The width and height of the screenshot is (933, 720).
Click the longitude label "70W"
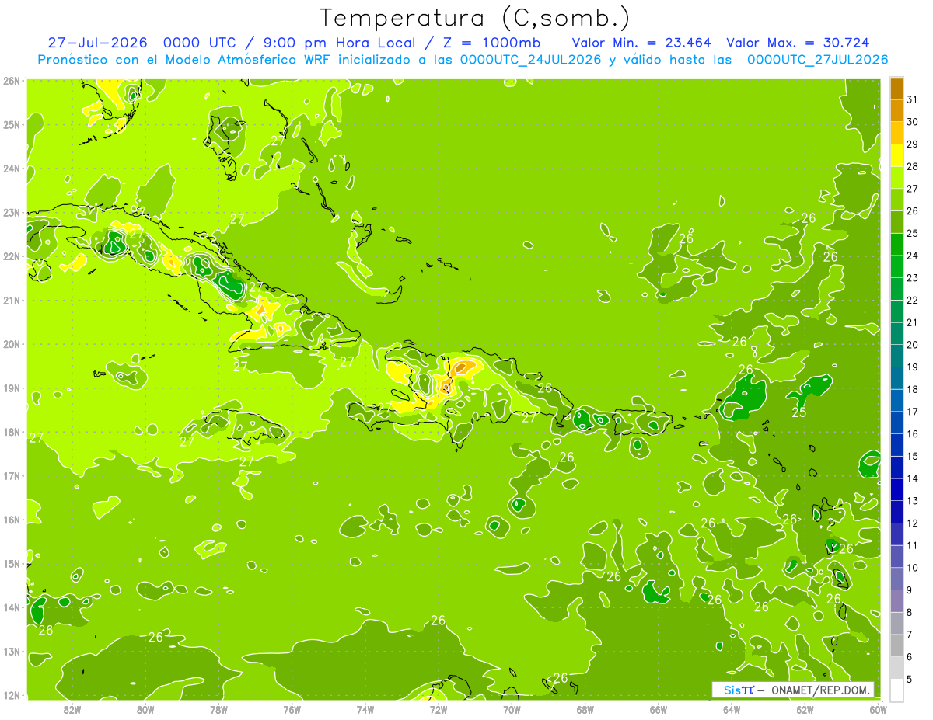(x=512, y=709)
